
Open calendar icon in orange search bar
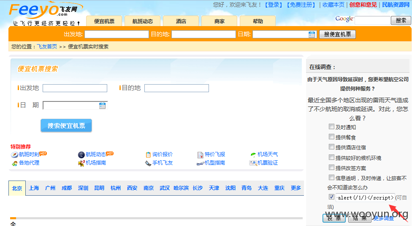pos(312,35)
